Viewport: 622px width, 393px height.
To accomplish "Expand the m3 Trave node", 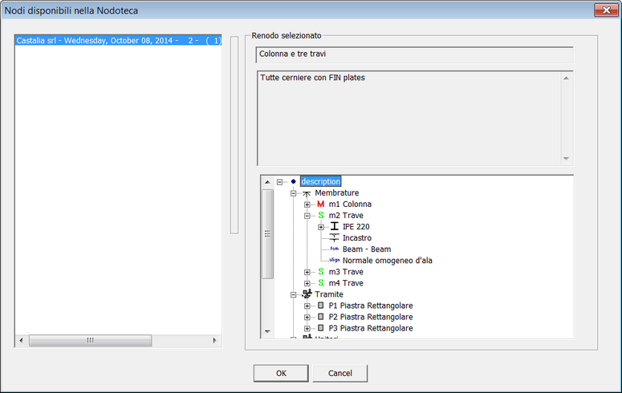I will tap(307, 272).
